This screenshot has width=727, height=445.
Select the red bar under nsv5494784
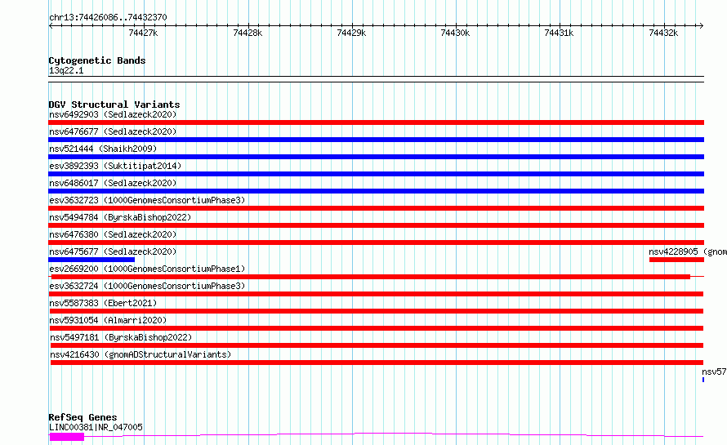coord(376,225)
